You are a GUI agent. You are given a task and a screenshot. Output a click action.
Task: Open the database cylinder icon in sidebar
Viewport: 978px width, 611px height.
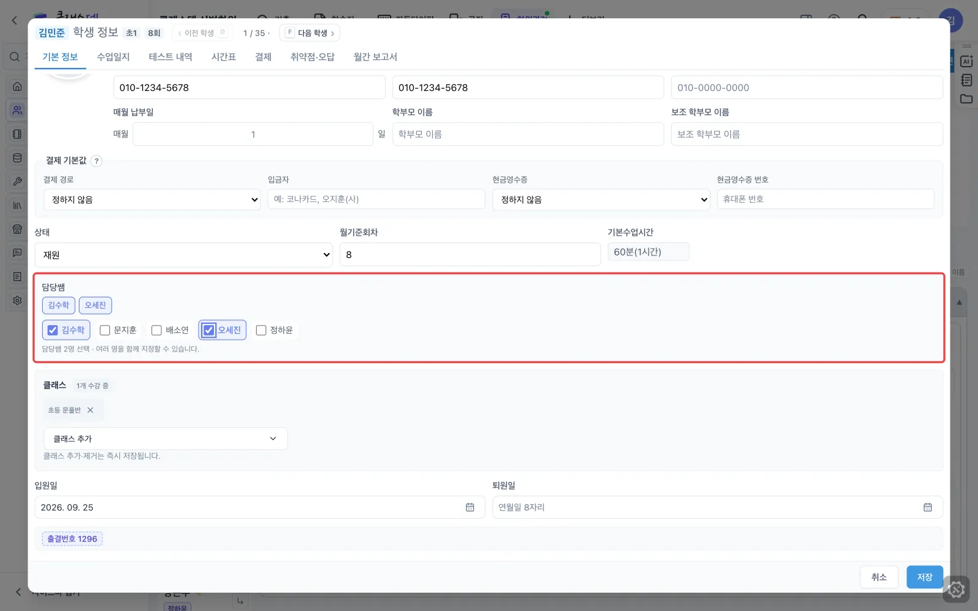click(x=17, y=158)
